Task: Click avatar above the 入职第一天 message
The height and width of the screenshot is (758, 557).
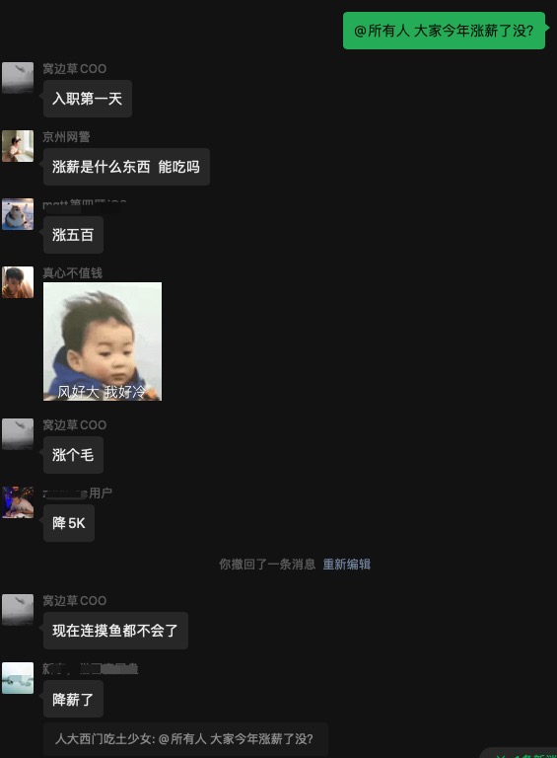Action: tap(18, 78)
